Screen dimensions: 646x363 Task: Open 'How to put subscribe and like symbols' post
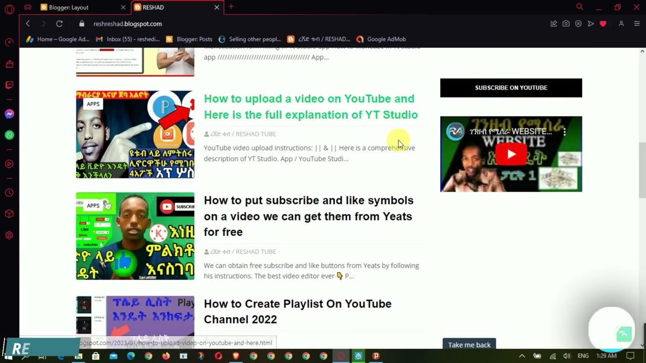308,216
